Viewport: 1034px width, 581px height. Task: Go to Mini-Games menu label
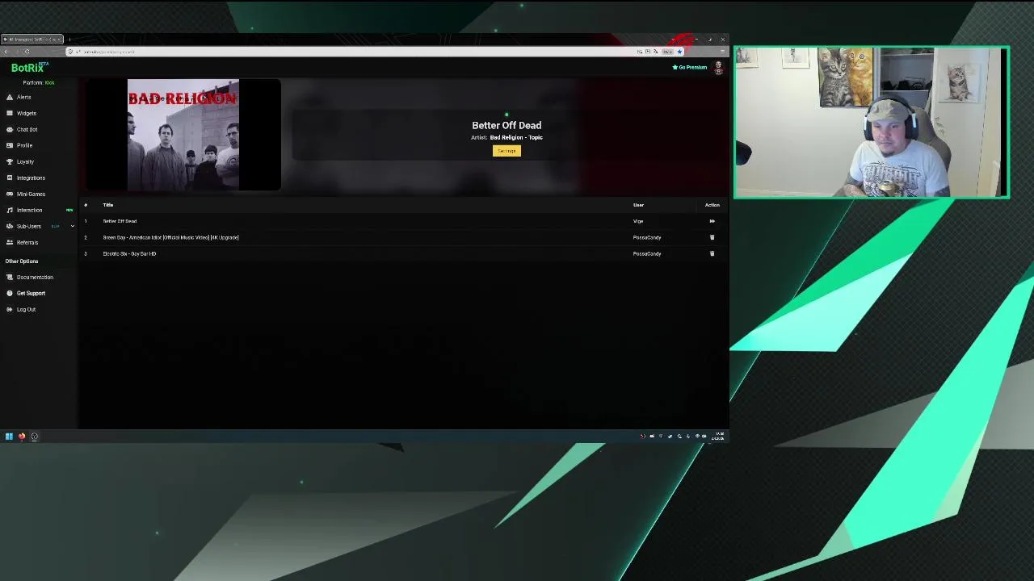[x=31, y=194]
